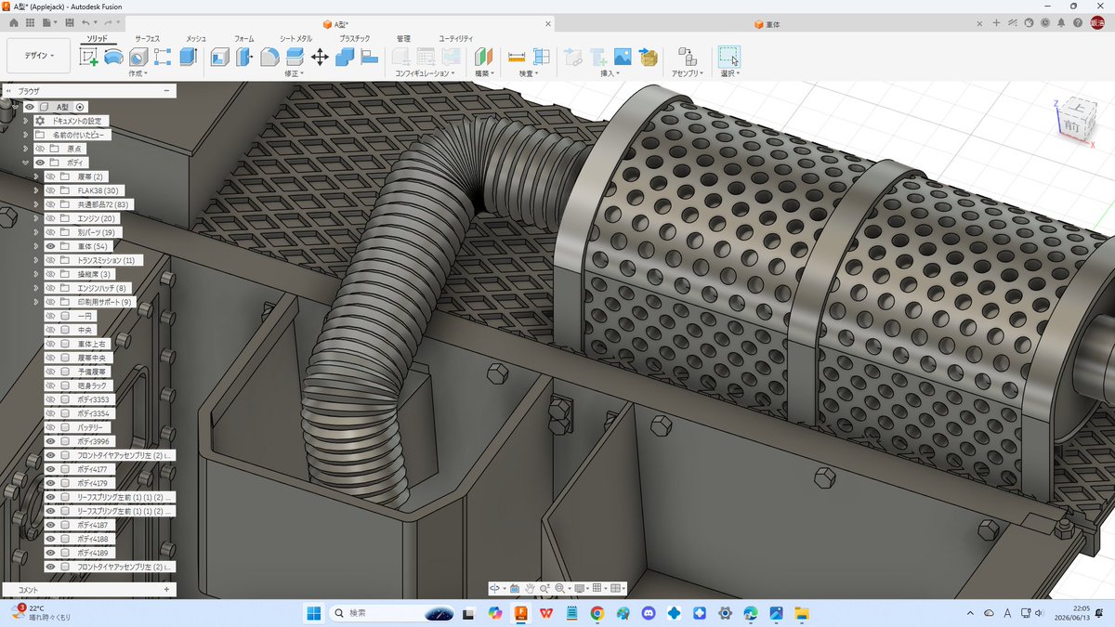Open the Data Panel grid icon
The width and height of the screenshot is (1115, 627).
pyautogui.click(x=31, y=21)
